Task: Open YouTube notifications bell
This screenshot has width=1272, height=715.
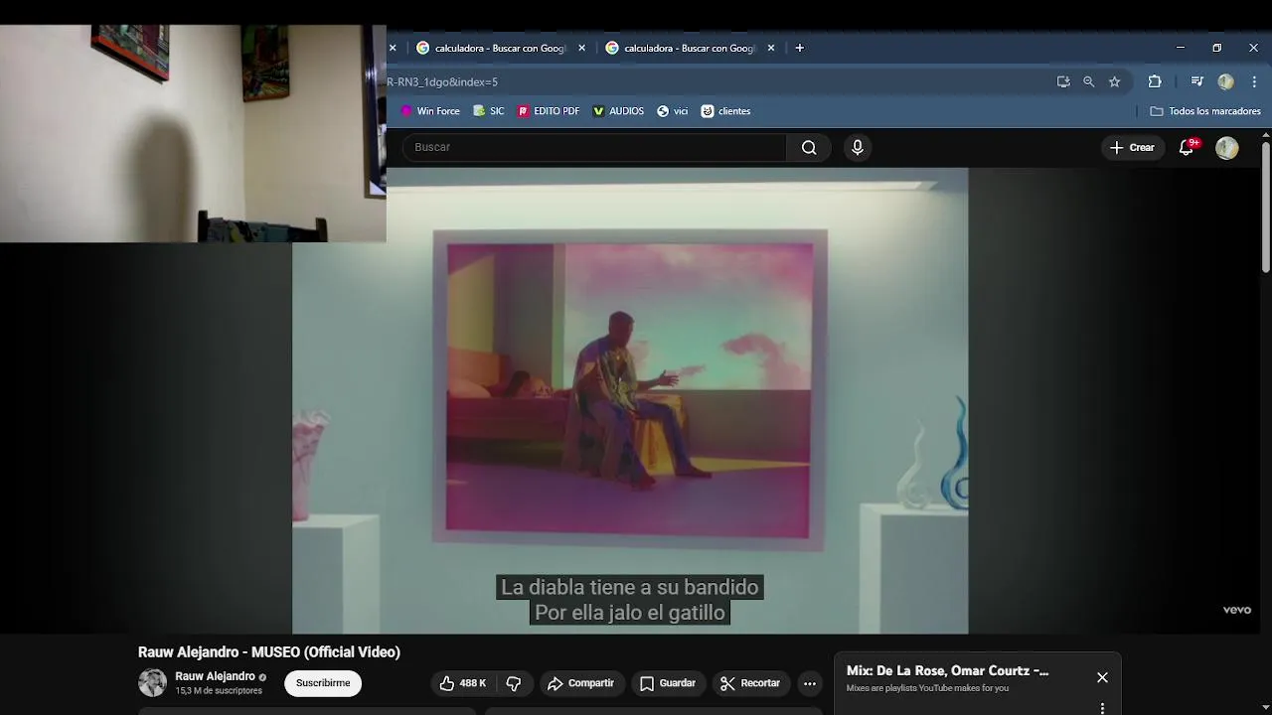Action: coord(1187,147)
